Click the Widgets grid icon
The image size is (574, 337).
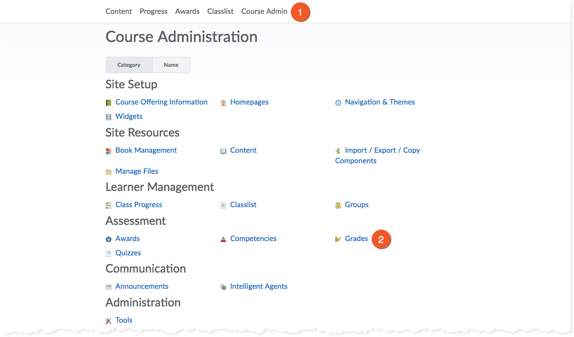pyautogui.click(x=109, y=117)
